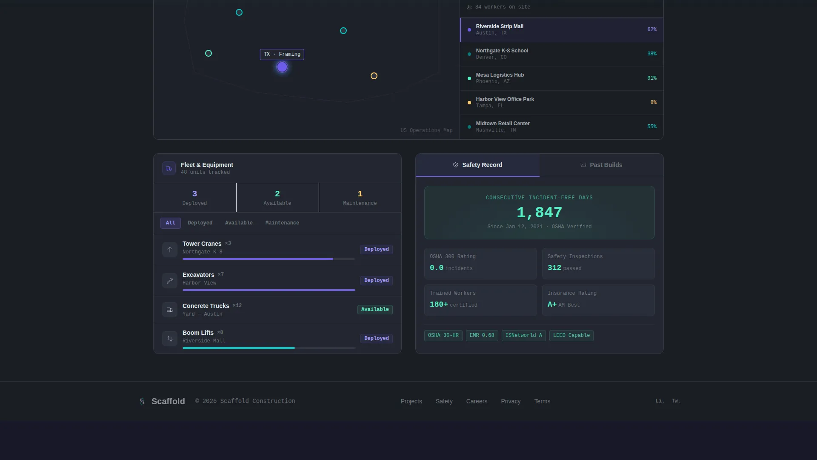
Task: Click the OSHA 300 Rating card
Action: tap(480, 264)
